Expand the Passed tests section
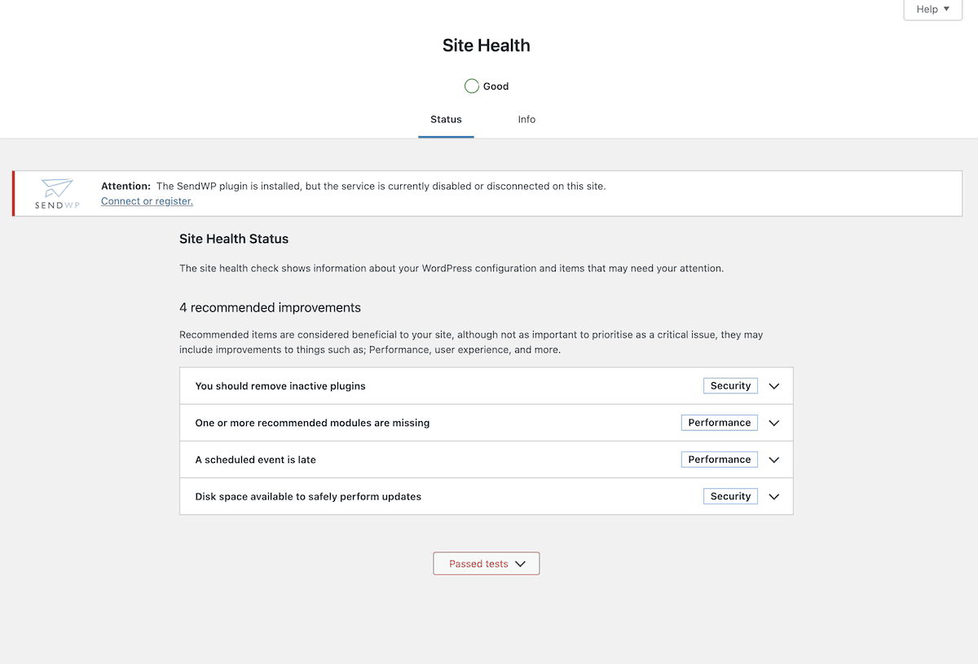 (x=486, y=563)
